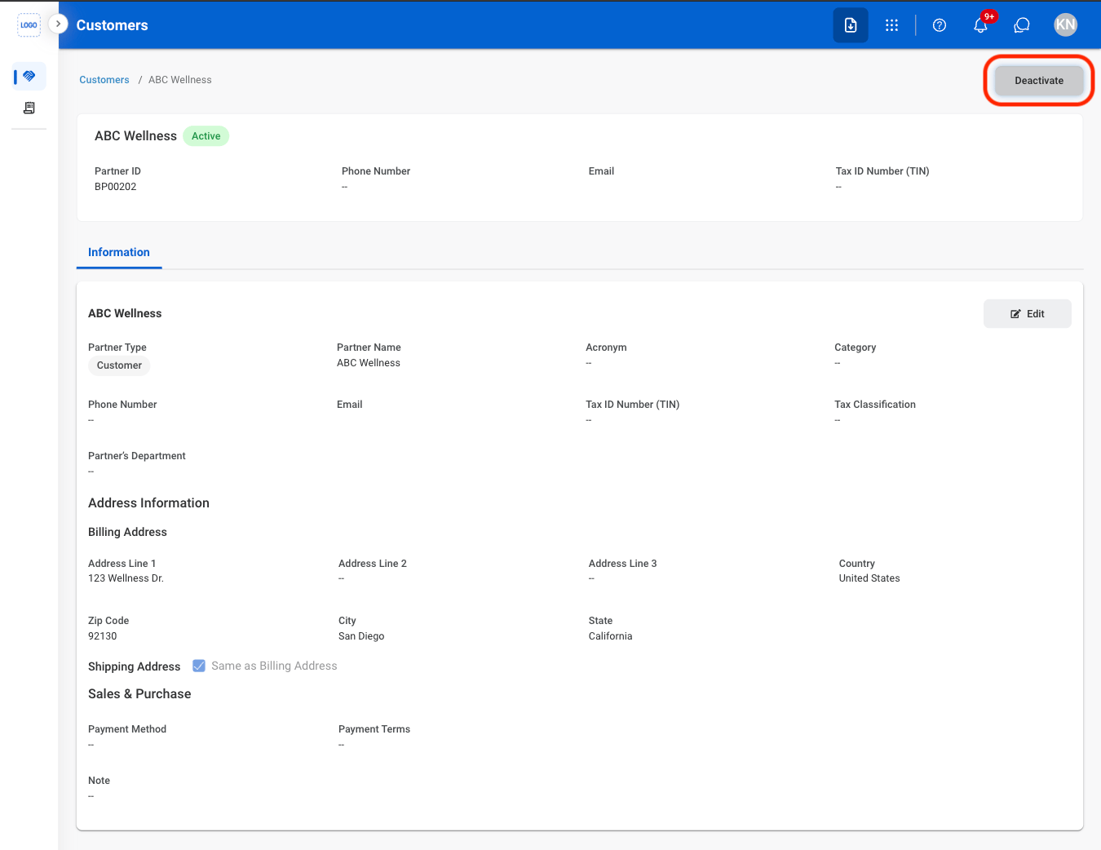Screen dimensions: 1101x850
Task: Select the partners handshake icon in sidebar
Action: [29, 76]
